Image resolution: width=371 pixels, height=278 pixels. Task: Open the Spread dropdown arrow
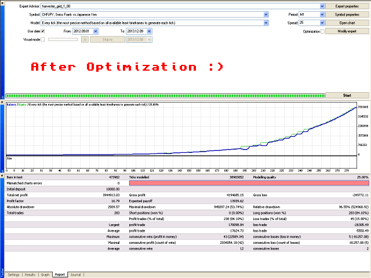[x=322, y=23]
